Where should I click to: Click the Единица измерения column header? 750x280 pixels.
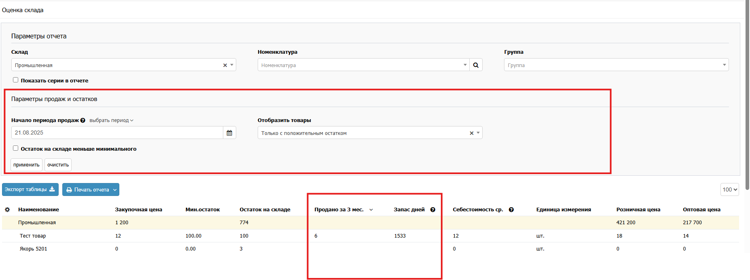coord(564,210)
